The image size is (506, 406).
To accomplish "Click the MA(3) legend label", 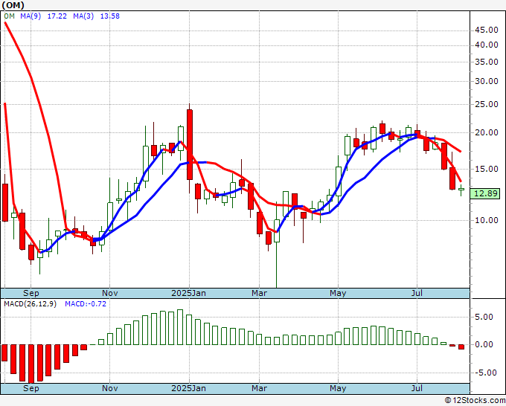I will [x=83, y=16].
